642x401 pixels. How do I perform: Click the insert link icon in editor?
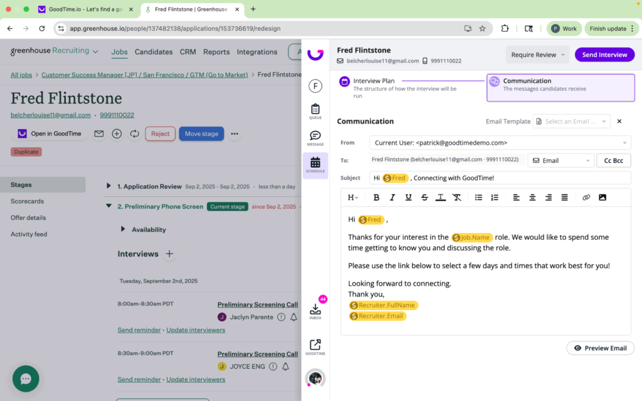(586, 197)
